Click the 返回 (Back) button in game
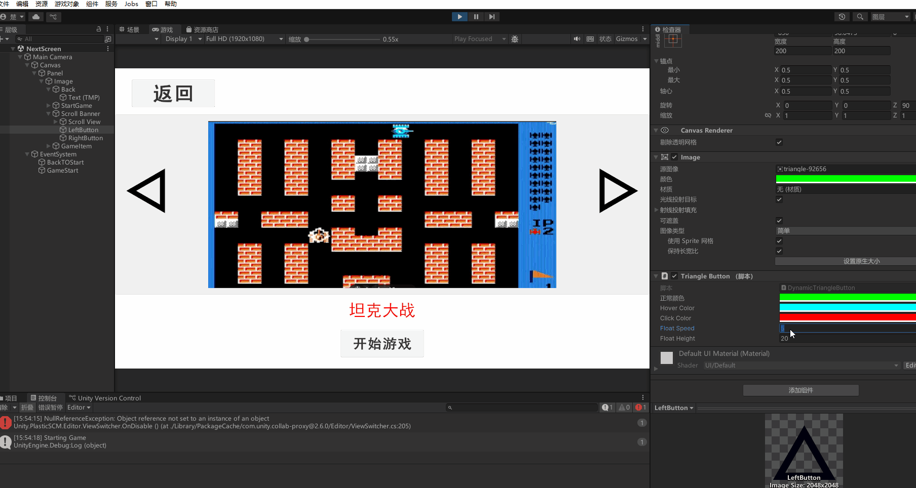The image size is (916, 488). pyautogui.click(x=173, y=93)
